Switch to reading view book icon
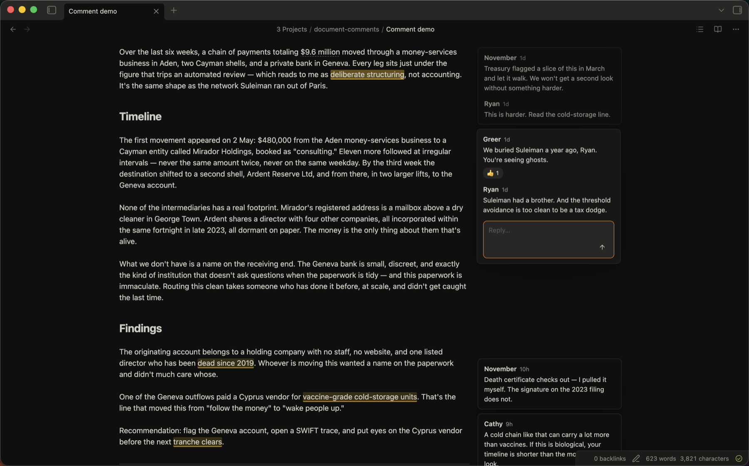 718,29
